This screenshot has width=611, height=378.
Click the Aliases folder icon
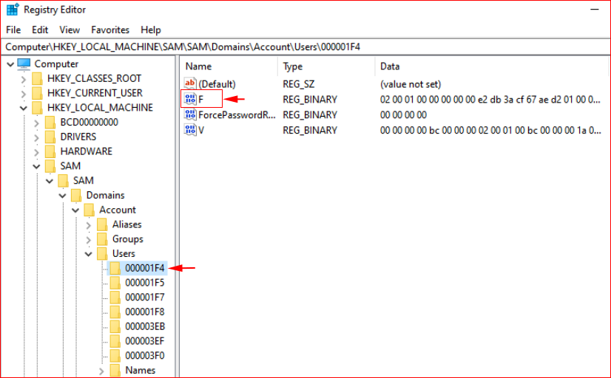point(102,224)
